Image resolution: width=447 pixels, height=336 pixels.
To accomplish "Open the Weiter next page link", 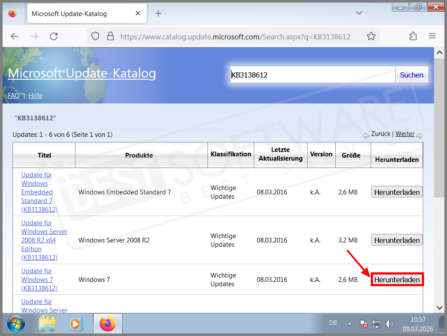I will coord(405,134).
